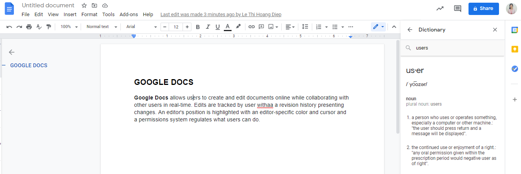Open the Arial font dropdown
The width and height of the screenshot is (521, 174).
142,27
